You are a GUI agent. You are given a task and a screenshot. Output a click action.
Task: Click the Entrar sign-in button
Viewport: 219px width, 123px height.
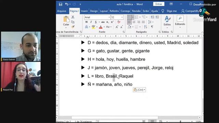click(x=159, y=4)
